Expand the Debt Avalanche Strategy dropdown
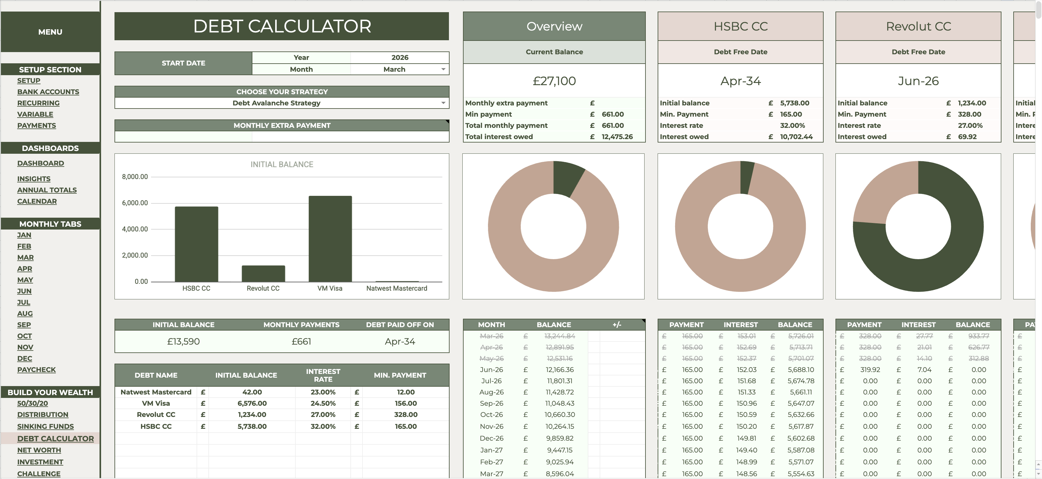1042x479 pixels. (x=443, y=103)
